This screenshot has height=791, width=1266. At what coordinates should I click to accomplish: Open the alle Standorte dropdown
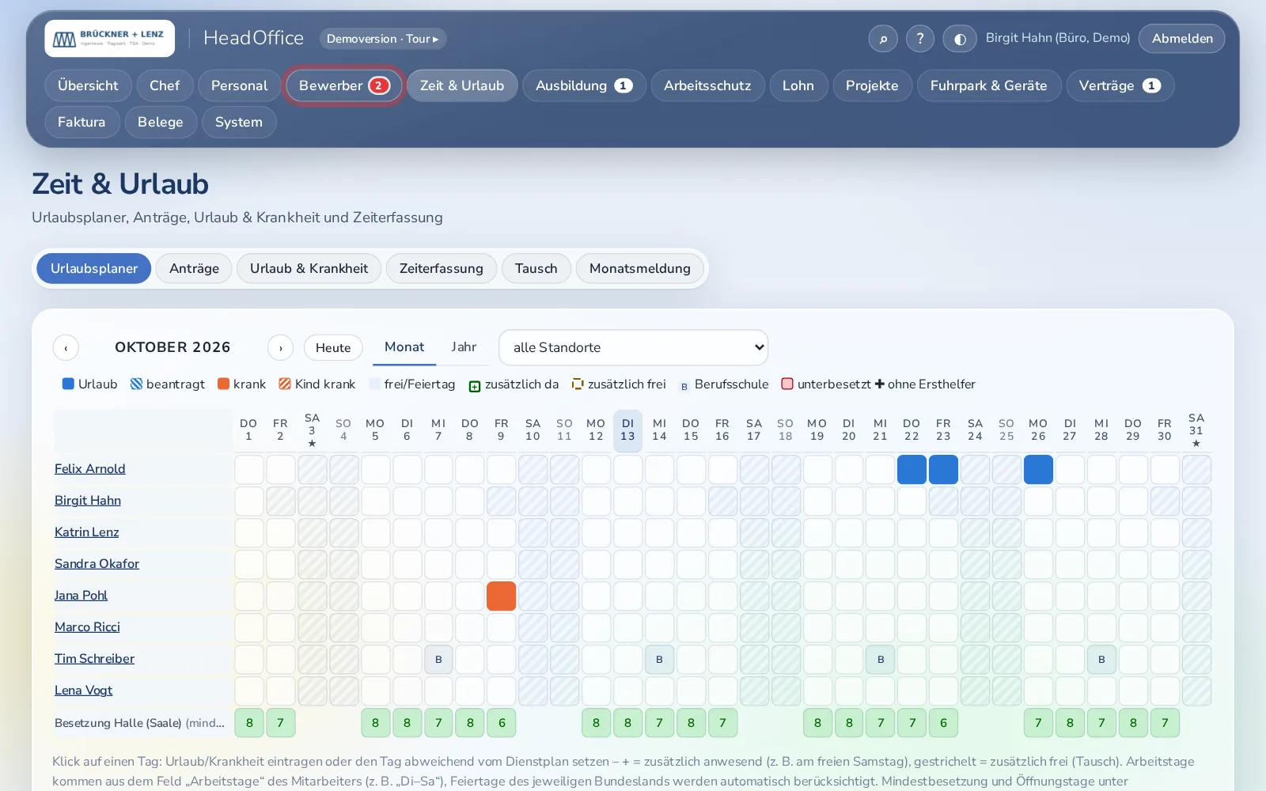click(x=634, y=347)
